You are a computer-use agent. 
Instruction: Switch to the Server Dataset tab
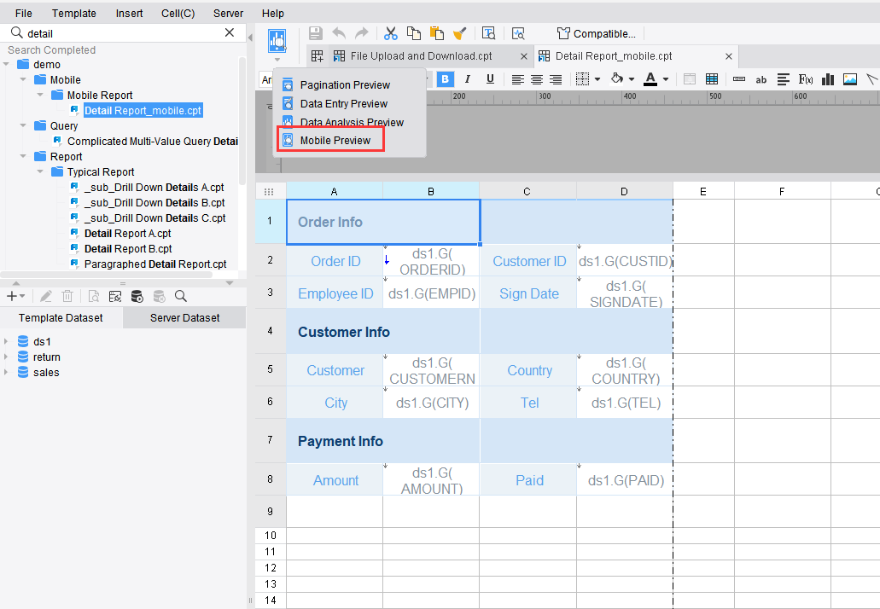point(184,317)
